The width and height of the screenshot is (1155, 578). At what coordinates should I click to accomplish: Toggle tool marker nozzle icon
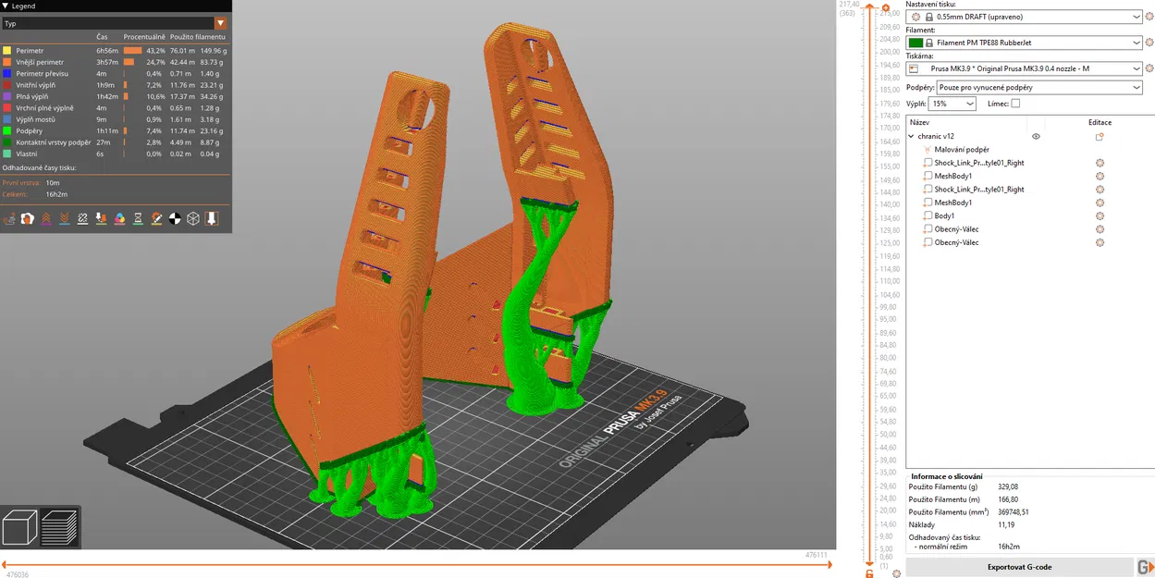pyautogui.click(x=212, y=218)
